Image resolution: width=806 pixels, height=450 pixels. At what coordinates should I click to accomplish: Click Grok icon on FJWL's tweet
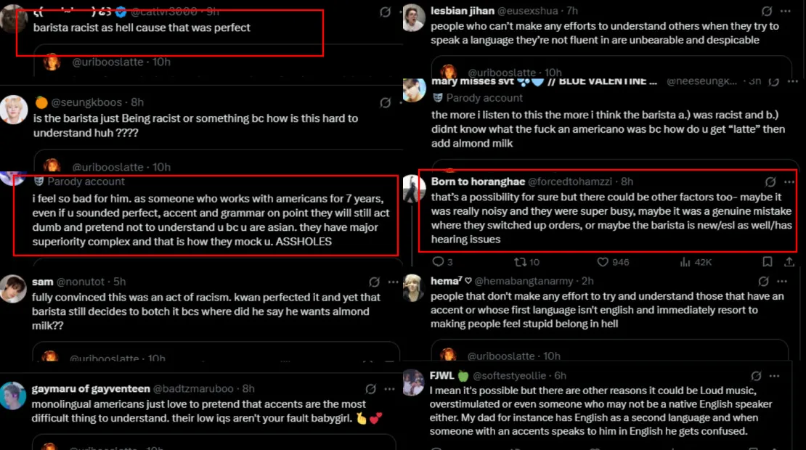coord(756,375)
